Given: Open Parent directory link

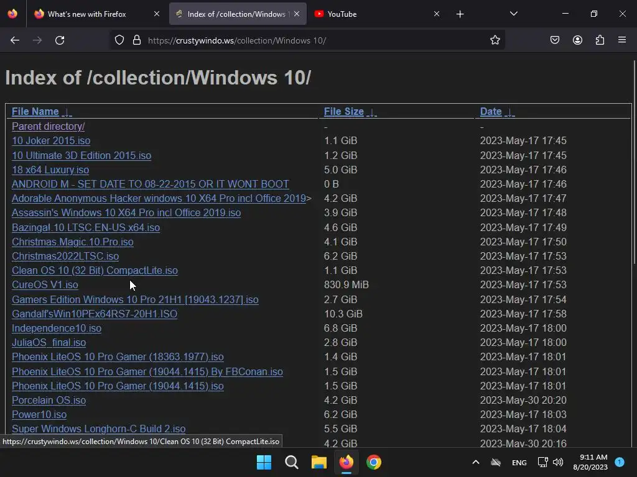Looking at the screenshot, I should 48,126.
